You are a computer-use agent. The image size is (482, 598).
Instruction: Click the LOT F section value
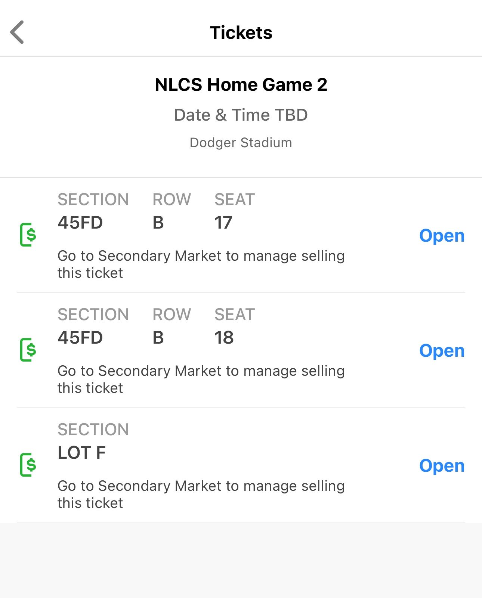tap(82, 453)
